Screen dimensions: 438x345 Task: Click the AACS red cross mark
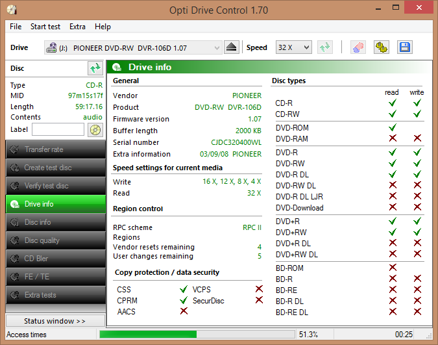pos(184,311)
